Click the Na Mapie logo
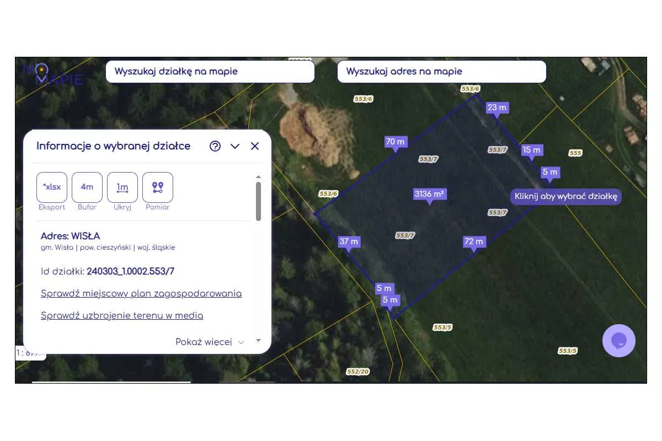The height and width of the screenshot is (441, 662). (53, 74)
